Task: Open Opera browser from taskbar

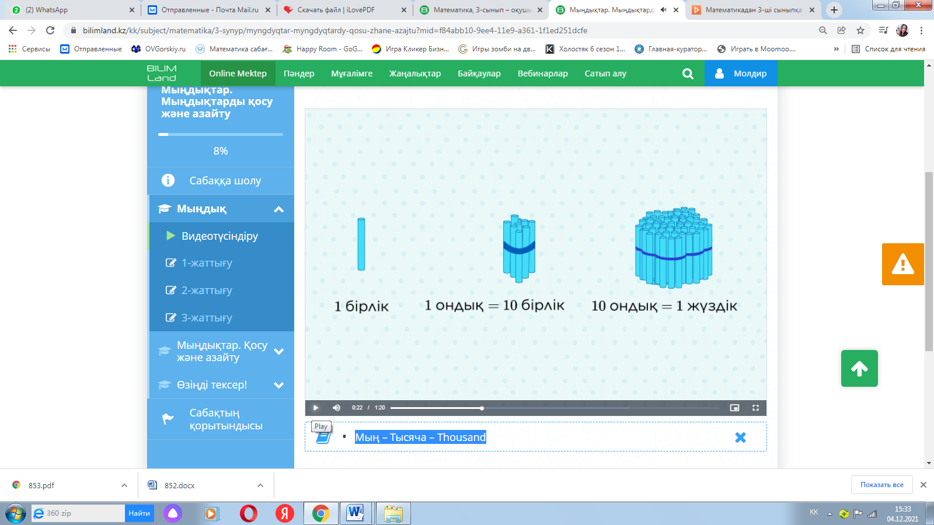Action: point(249,513)
